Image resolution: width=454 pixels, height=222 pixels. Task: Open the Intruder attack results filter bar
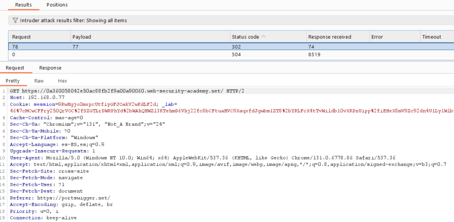click(x=231, y=20)
